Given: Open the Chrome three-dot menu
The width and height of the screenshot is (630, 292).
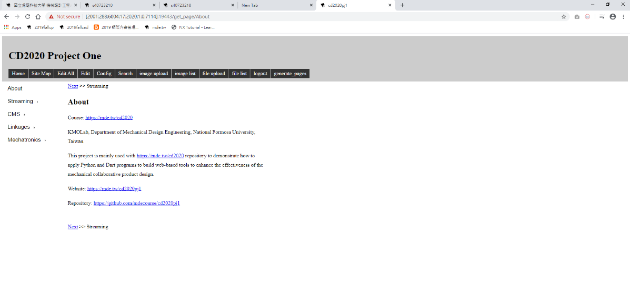Looking at the screenshot, I should pos(623,16).
